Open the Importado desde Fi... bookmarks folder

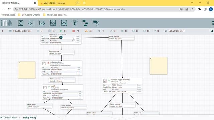point(55,15)
